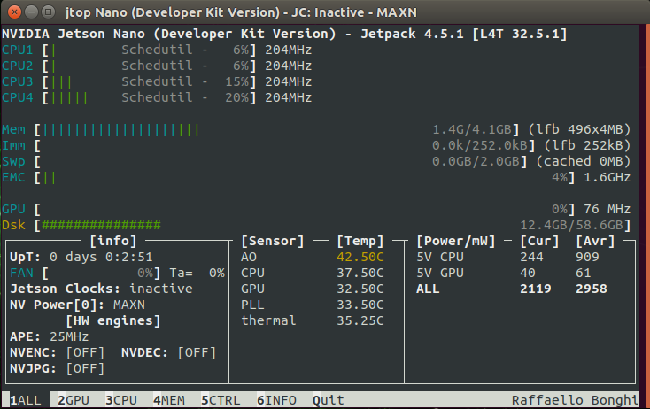
Task: Maximize the jtop terminal window
Action: click(x=48, y=12)
